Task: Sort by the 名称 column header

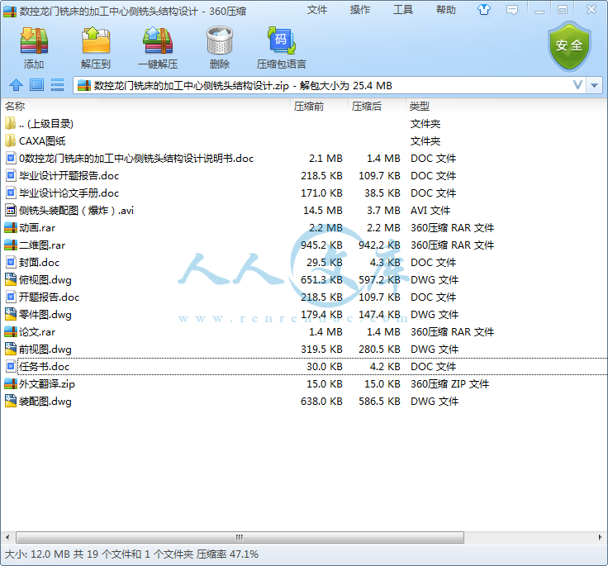Action: tap(15, 106)
